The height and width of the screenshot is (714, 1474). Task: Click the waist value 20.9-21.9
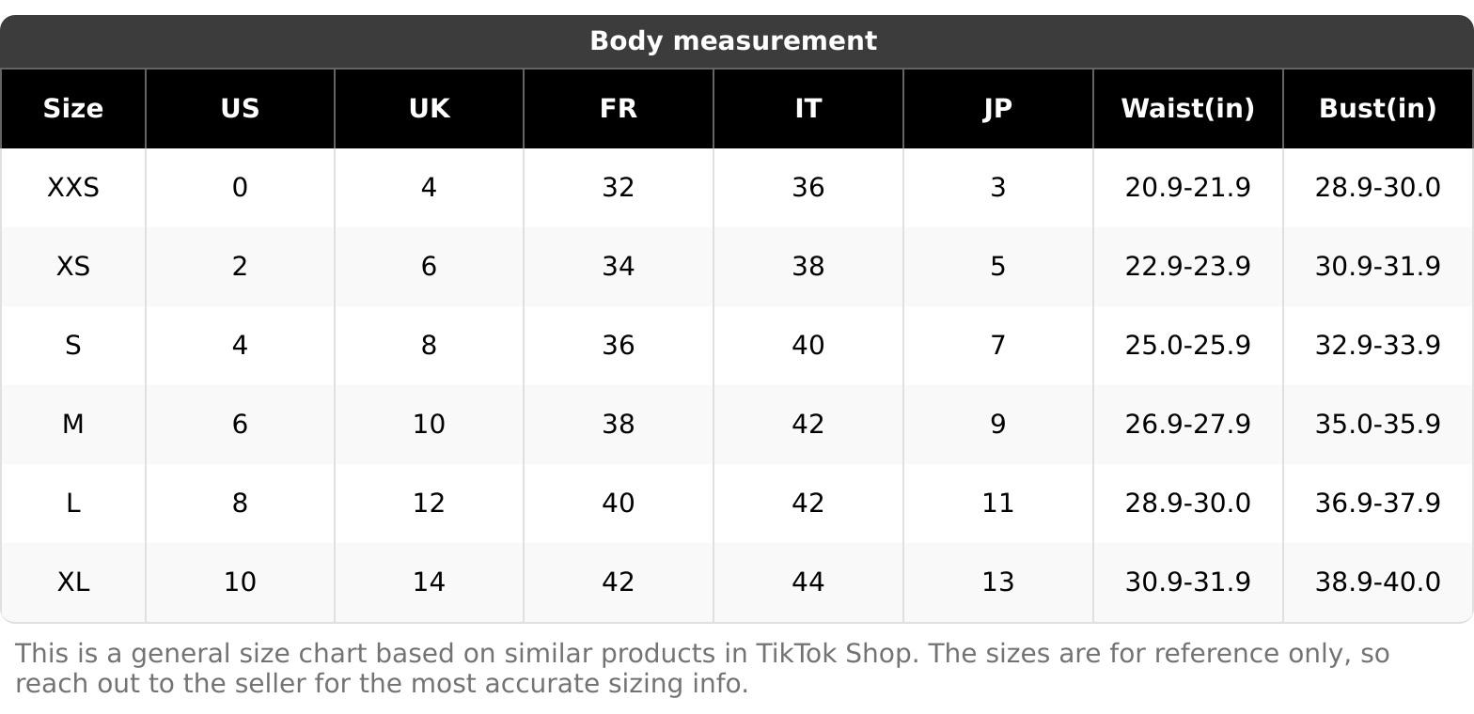coord(1188,188)
